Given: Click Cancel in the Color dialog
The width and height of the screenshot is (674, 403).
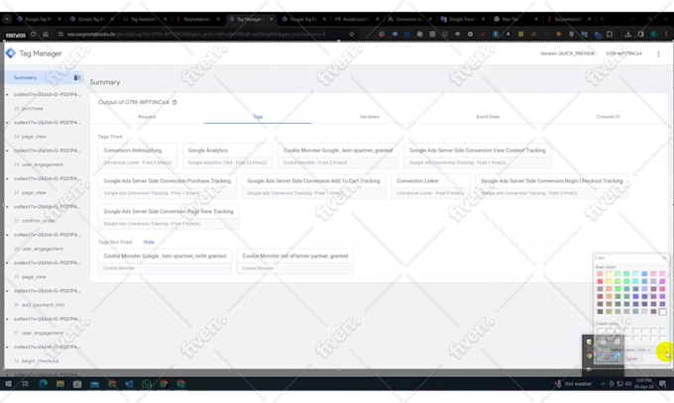Looking at the screenshot, I should coord(631,358).
